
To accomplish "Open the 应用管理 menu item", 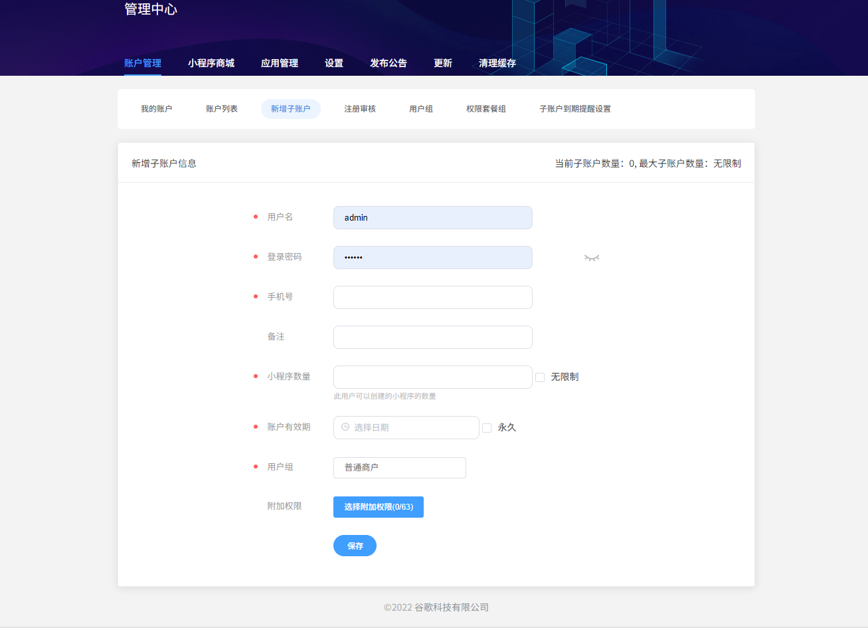I will pyautogui.click(x=280, y=63).
